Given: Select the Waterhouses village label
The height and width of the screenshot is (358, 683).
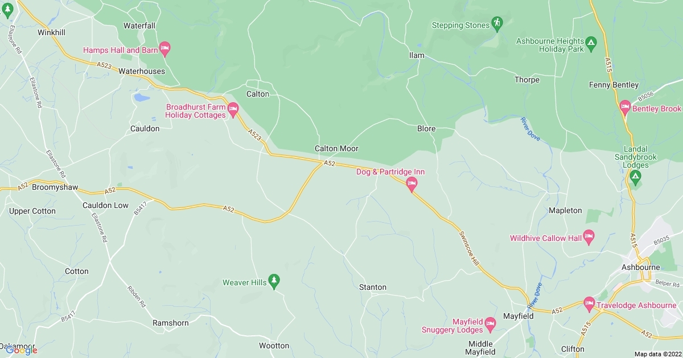Looking at the screenshot, I should tap(142, 71).
